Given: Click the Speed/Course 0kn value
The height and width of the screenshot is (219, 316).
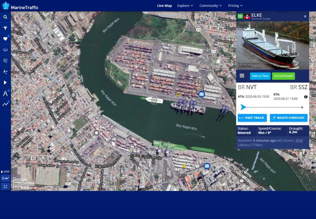Looking at the screenshot, I should (264, 133).
